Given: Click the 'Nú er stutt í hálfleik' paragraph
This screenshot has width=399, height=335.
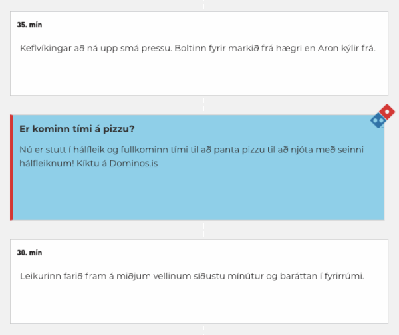Looking at the screenshot, I should point(192,156).
